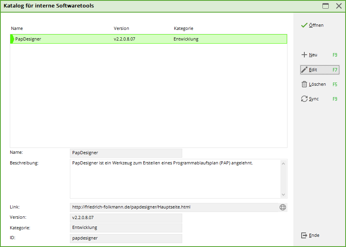The height and width of the screenshot is (247, 346).
Task: Click the Kategorie: field label
Action: [x=20, y=228]
